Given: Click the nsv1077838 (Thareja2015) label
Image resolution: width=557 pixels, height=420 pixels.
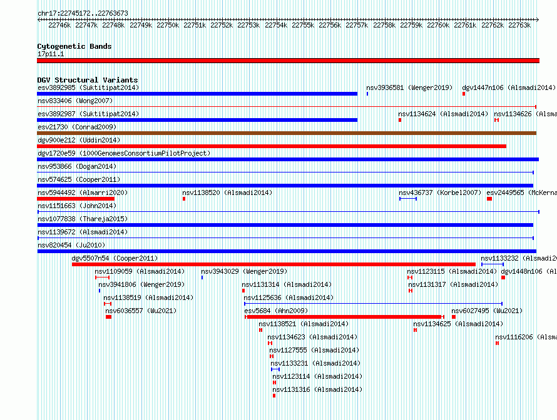Looking at the screenshot, I should tap(83, 219).
